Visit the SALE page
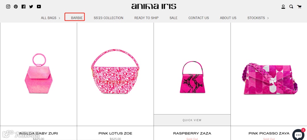Screen dimensions: 307x140 coord(173,18)
